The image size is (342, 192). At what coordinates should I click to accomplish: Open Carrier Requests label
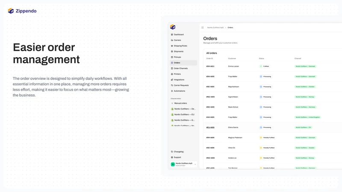click(181, 86)
